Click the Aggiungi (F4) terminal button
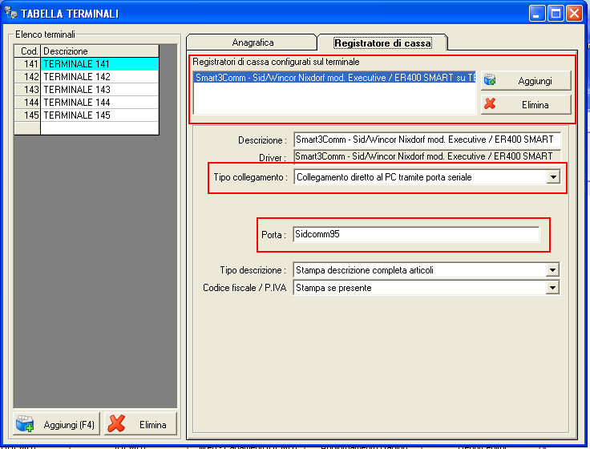 pos(56,424)
